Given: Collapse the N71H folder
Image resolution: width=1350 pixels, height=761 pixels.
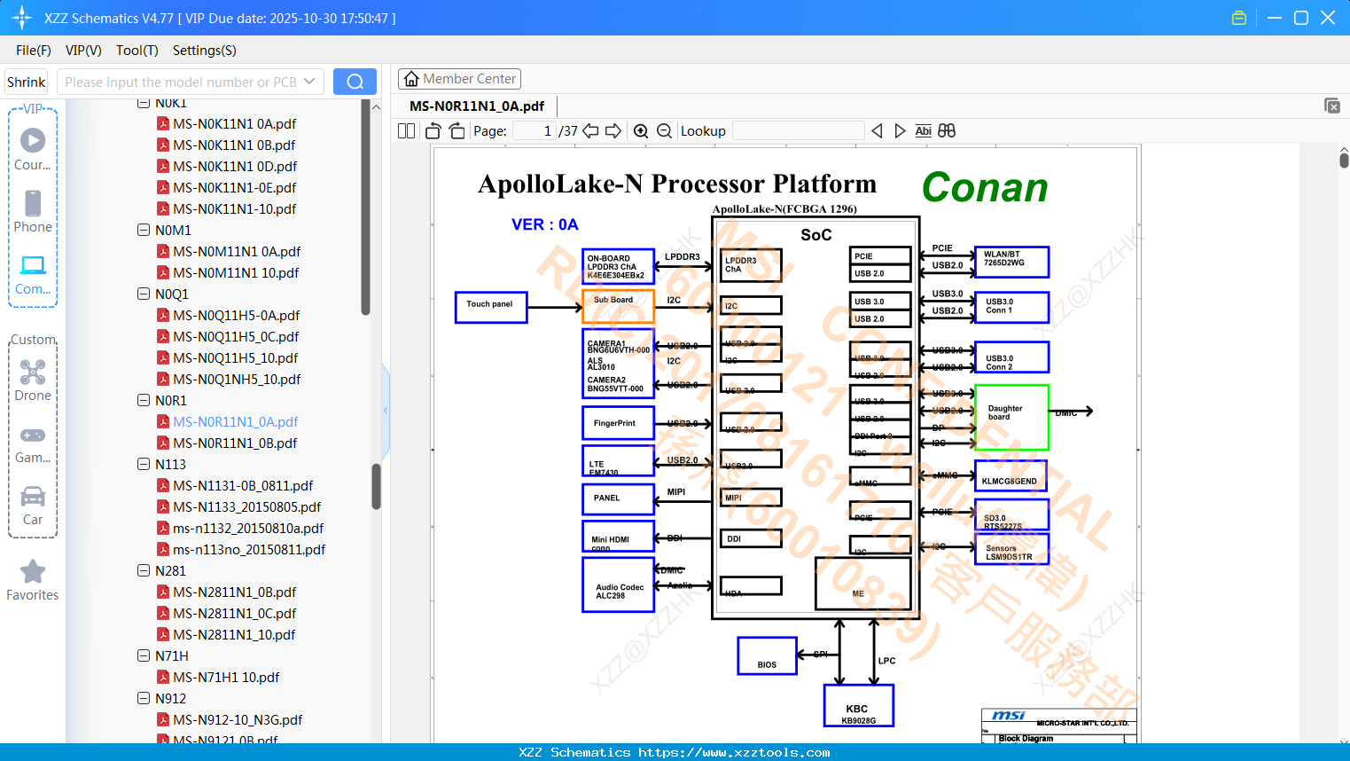Looking at the screenshot, I should [144, 655].
